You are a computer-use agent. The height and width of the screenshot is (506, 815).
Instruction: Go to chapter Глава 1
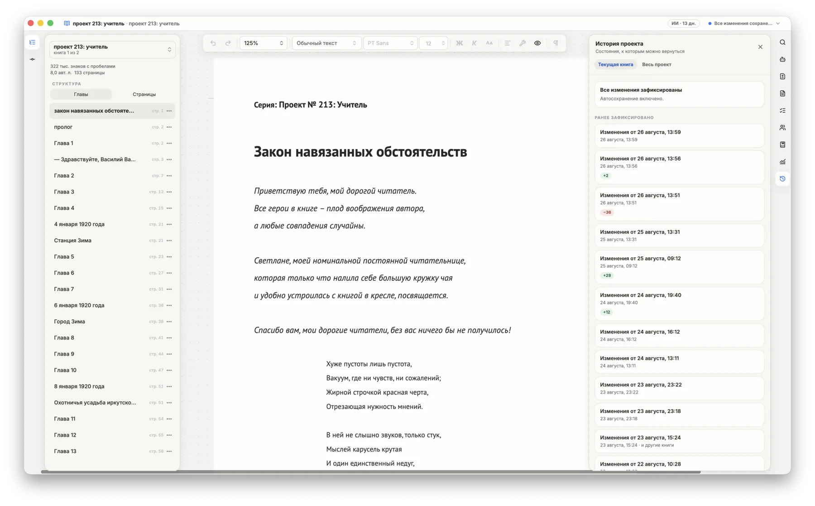coord(112,143)
